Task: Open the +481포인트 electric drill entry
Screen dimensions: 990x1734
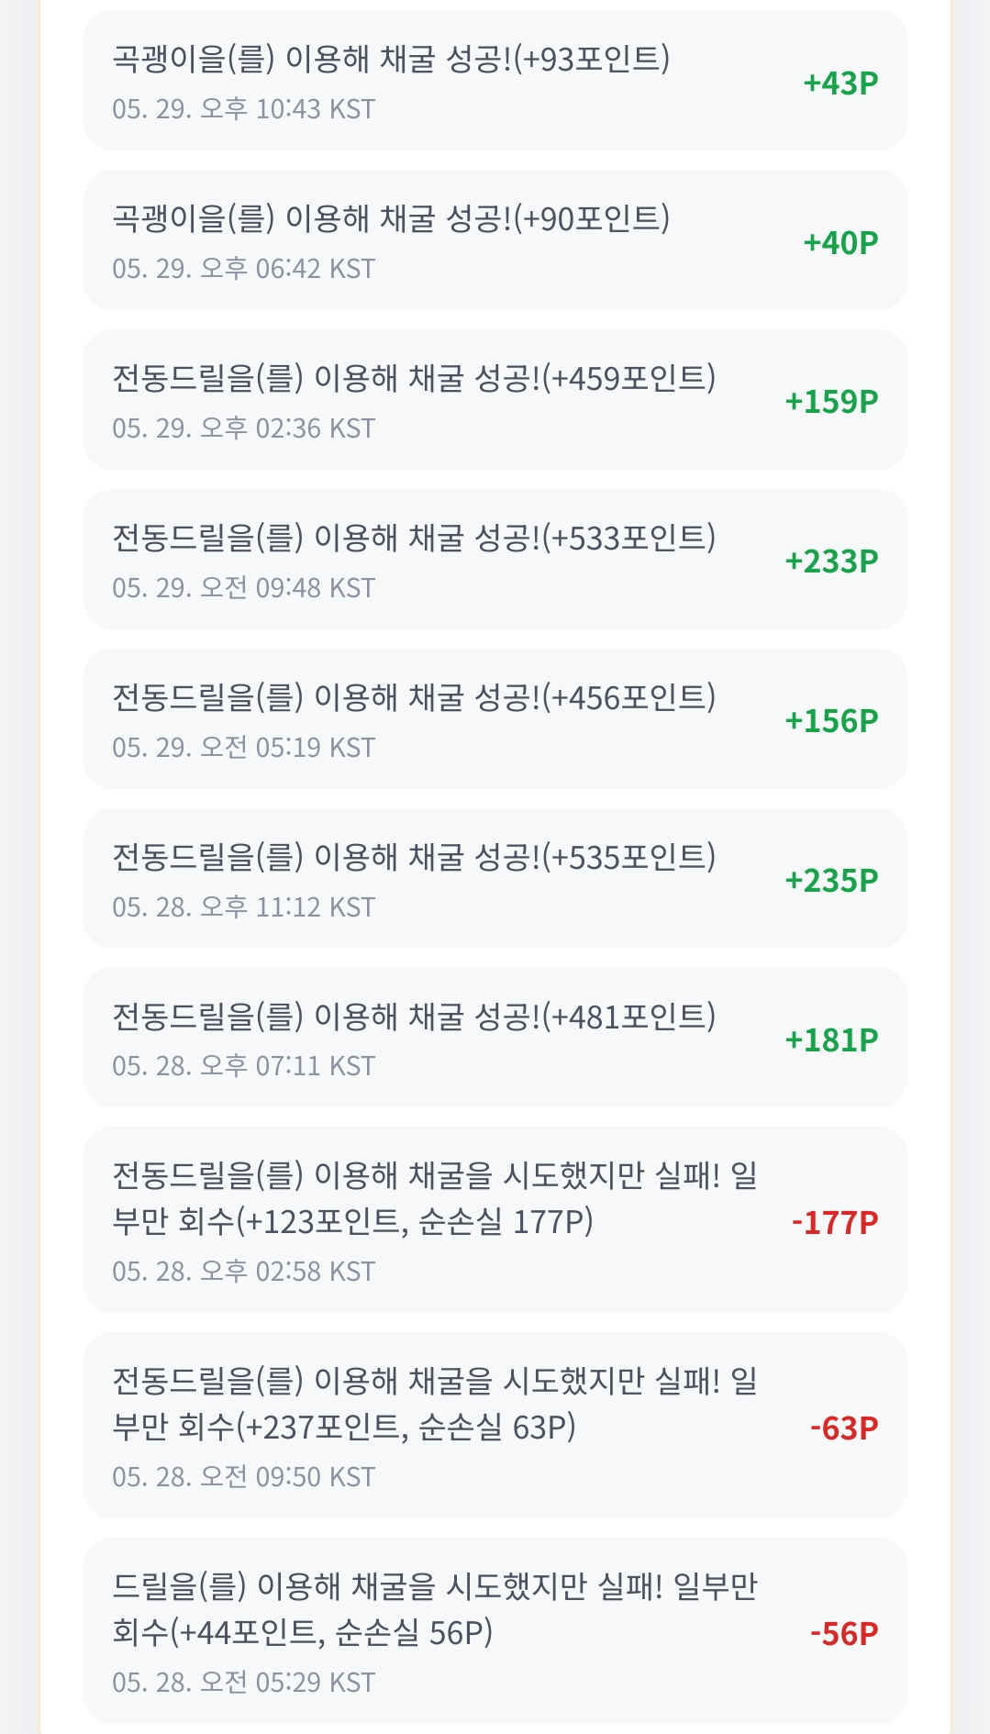Action: tap(495, 1038)
